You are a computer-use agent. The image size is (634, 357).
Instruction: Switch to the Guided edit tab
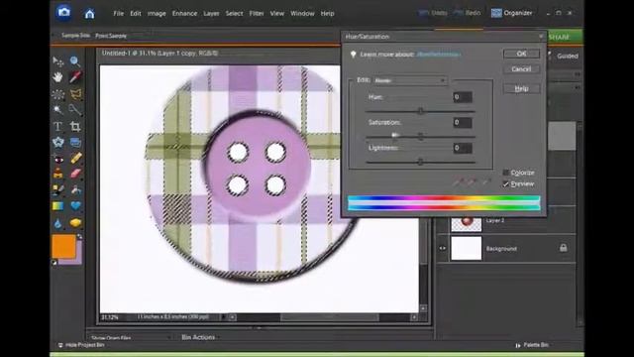pos(568,56)
